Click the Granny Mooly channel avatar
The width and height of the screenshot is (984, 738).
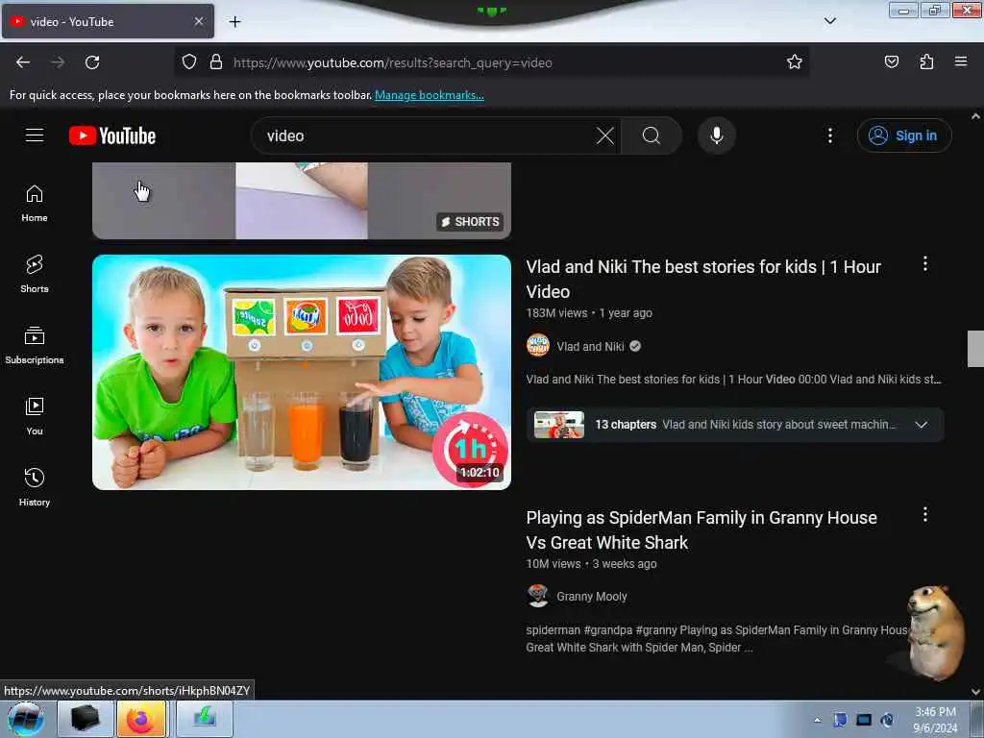click(538, 596)
